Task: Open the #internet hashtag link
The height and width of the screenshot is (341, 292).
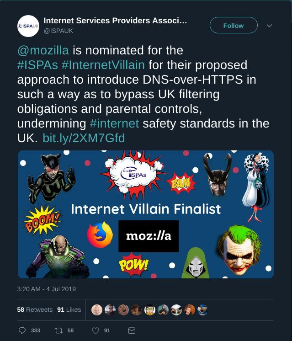Action: pyautogui.click(x=114, y=123)
